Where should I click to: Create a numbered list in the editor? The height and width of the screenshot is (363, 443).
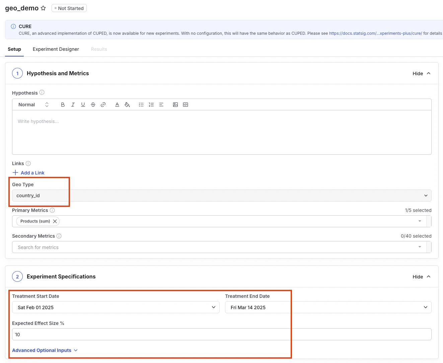(x=151, y=104)
